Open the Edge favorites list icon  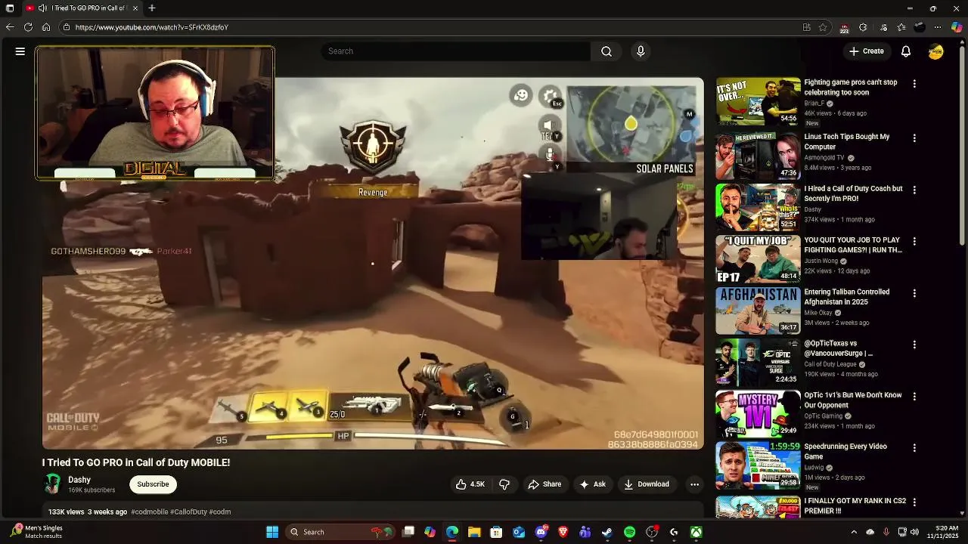[901, 27]
